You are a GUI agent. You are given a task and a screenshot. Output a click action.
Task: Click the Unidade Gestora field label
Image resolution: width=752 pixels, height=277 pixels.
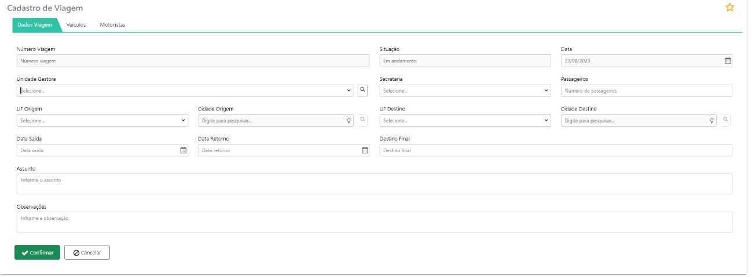[x=36, y=79]
